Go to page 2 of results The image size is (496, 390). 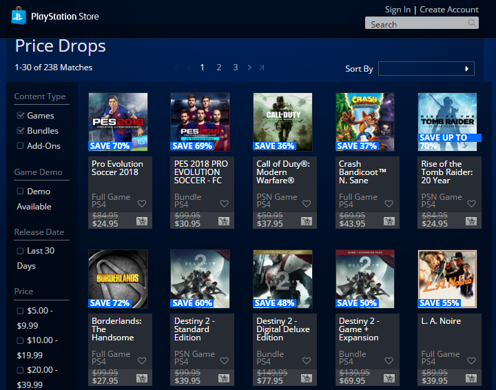pyautogui.click(x=219, y=68)
